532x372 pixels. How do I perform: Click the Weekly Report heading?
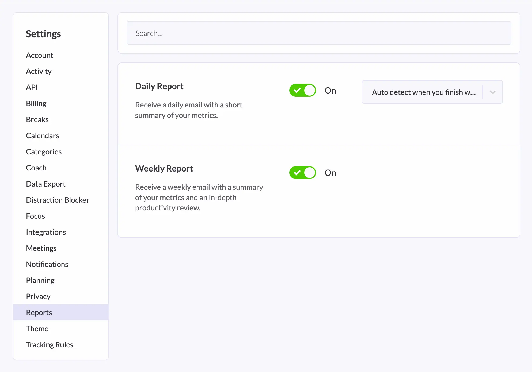click(164, 169)
